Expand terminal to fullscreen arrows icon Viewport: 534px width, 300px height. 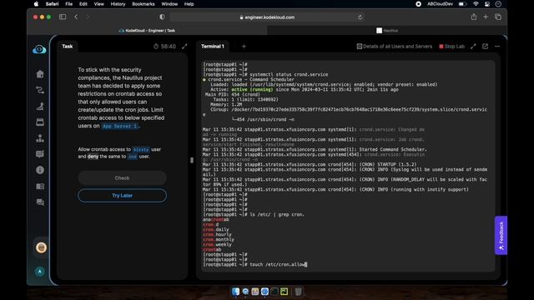[473, 47]
